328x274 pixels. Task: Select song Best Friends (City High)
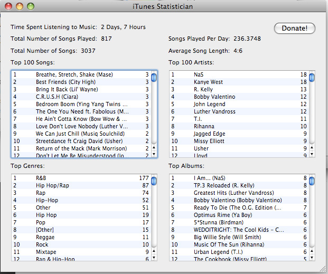(81, 82)
